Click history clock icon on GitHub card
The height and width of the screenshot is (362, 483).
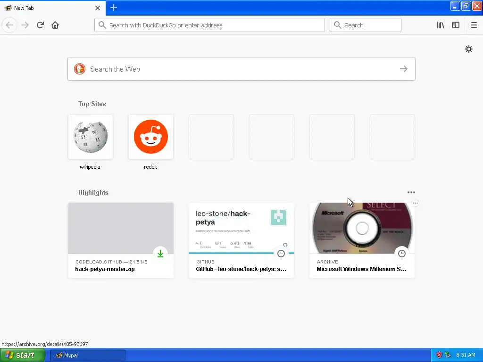(x=281, y=253)
